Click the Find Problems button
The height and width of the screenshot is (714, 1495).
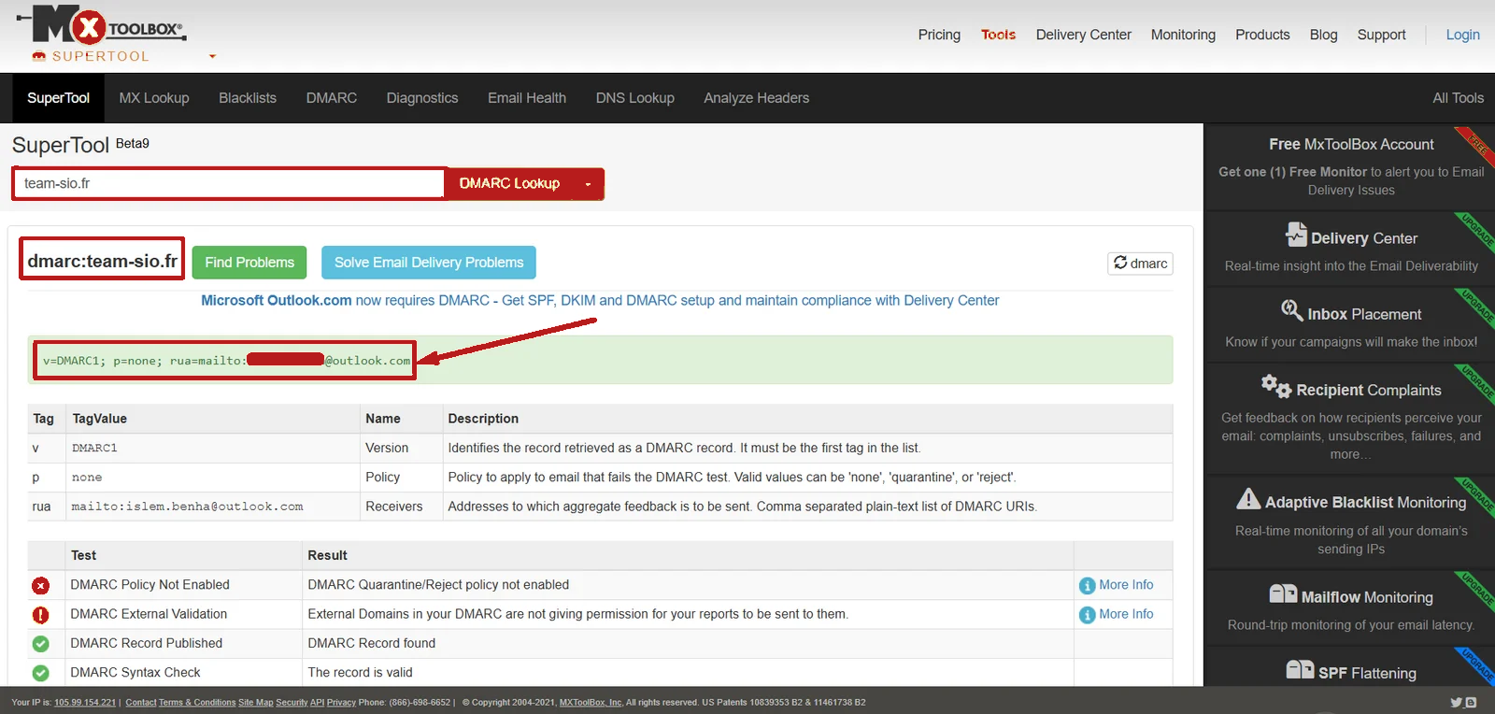pyautogui.click(x=249, y=263)
